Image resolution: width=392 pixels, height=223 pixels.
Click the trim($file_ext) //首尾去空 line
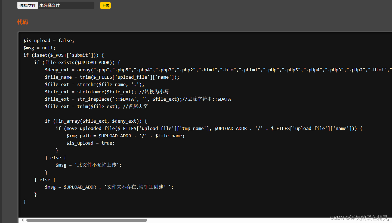[x=96, y=106]
